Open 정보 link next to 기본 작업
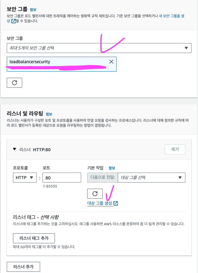 tap(112, 168)
